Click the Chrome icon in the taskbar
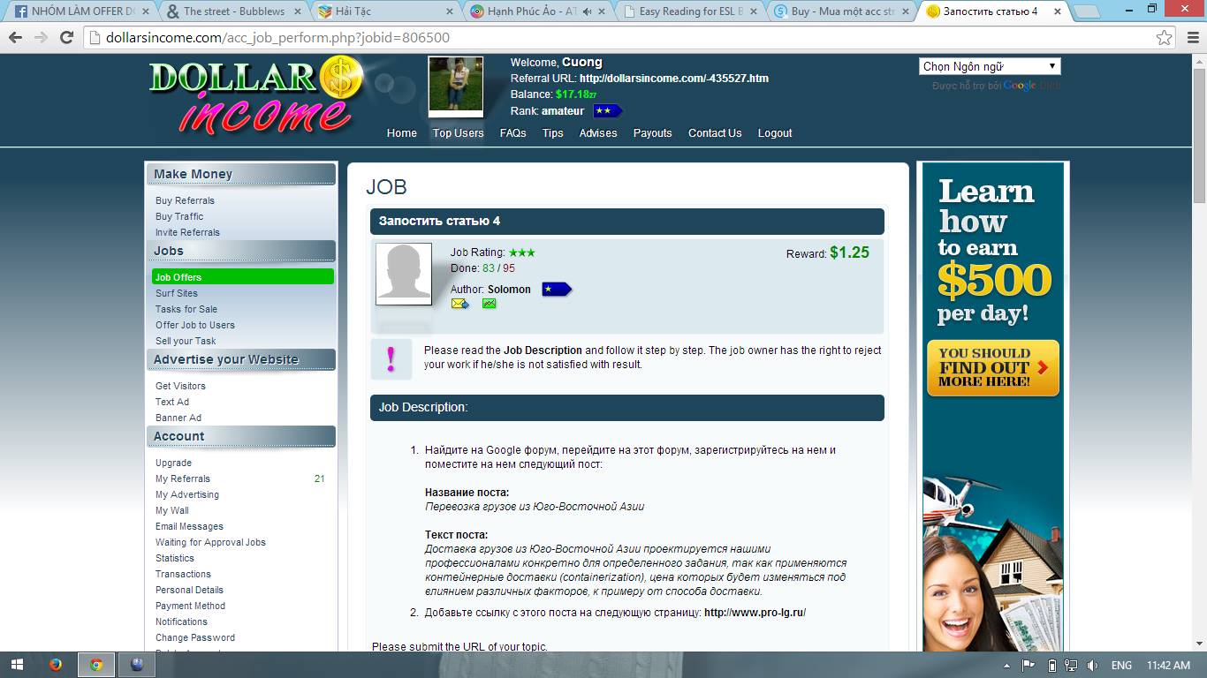Viewport: 1207px width, 678px height. click(96, 665)
